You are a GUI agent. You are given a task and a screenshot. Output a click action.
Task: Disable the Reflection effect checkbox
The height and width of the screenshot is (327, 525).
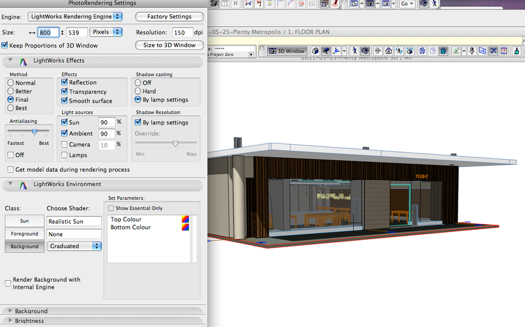pyautogui.click(x=65, y=82)
